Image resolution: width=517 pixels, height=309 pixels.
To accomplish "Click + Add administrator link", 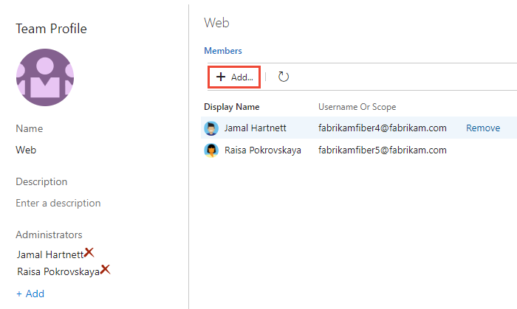I will [x=30, y=294].
